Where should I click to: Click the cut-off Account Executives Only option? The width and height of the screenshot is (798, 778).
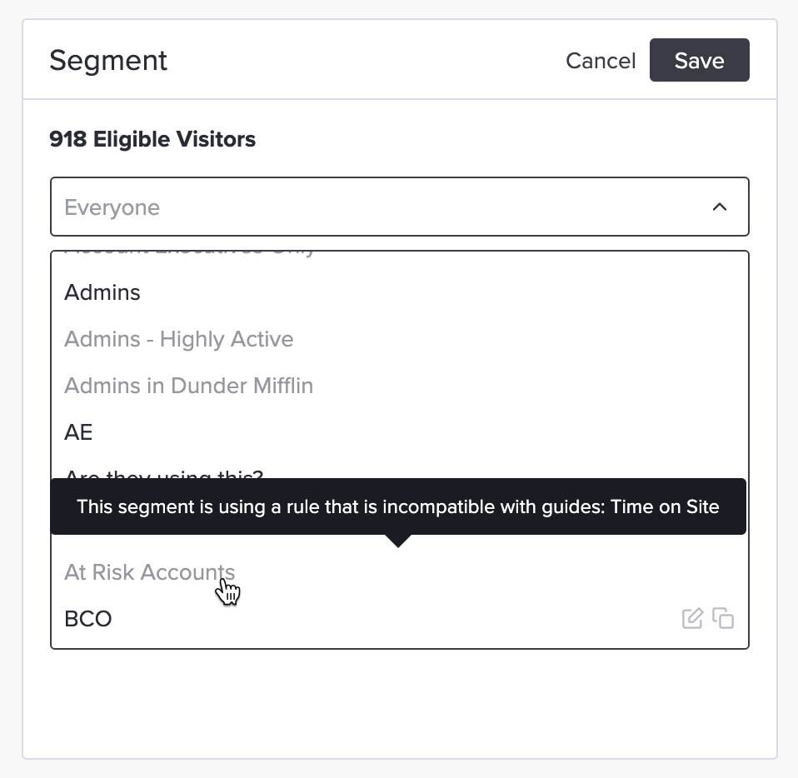[190, 253]
